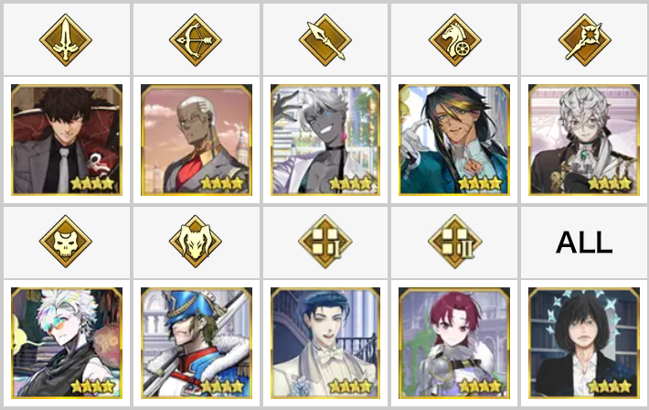
Task: Select the Archer class bow icon
Action: point(196,40)
